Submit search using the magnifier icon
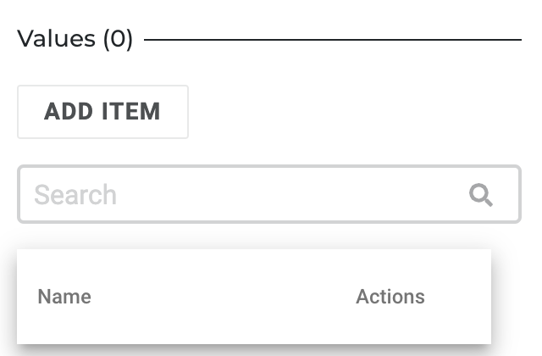 pos(481,195)
